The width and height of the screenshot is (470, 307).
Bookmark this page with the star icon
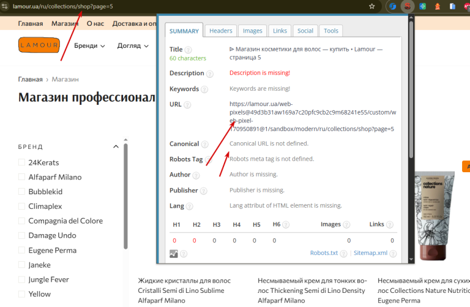point(372,6)
